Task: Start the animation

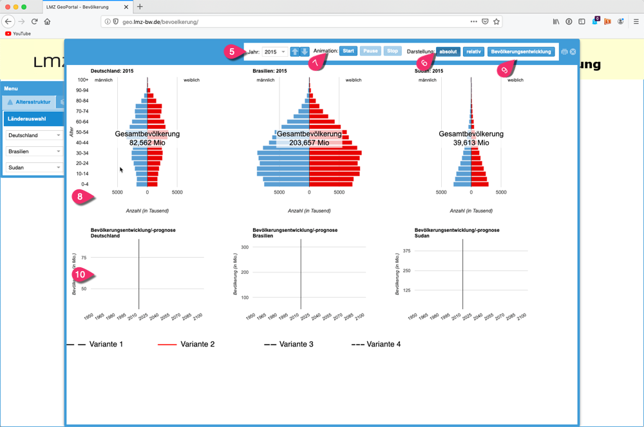Action: (348, 51)
